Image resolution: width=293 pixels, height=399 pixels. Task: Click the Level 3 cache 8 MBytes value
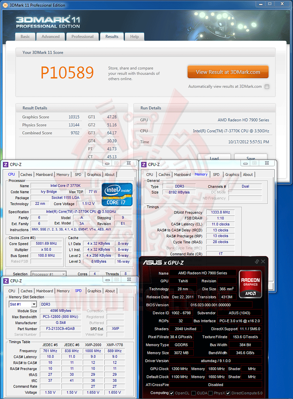tap(98, 261)
